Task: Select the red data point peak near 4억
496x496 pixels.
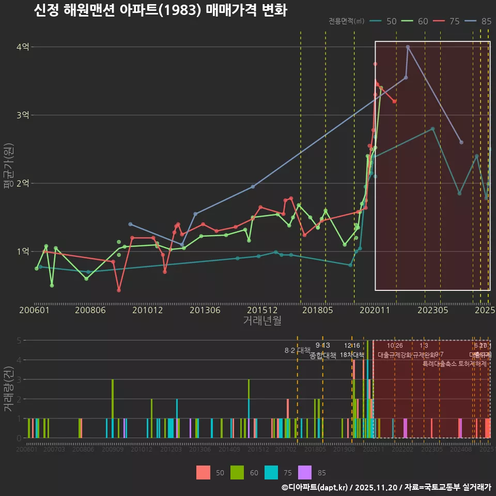Action: pyautogui.click(x=375, y=64)
